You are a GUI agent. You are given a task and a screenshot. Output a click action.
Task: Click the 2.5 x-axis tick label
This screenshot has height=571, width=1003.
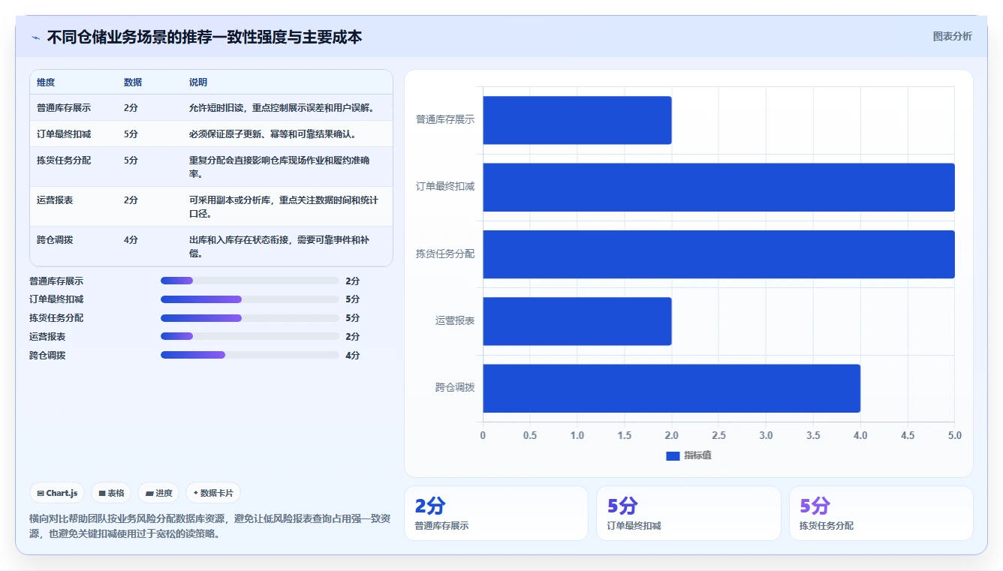[718, 436]
